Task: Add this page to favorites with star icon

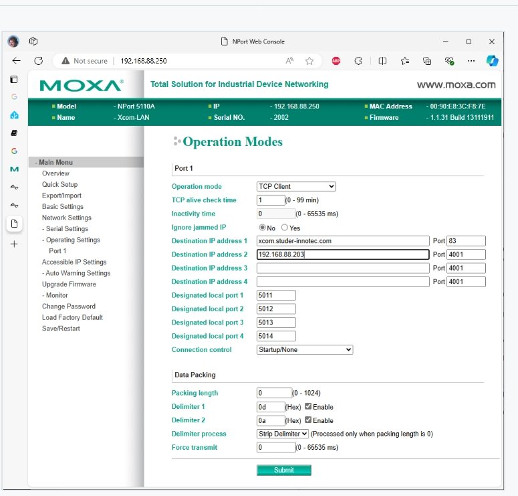Action: coord(309,61)
